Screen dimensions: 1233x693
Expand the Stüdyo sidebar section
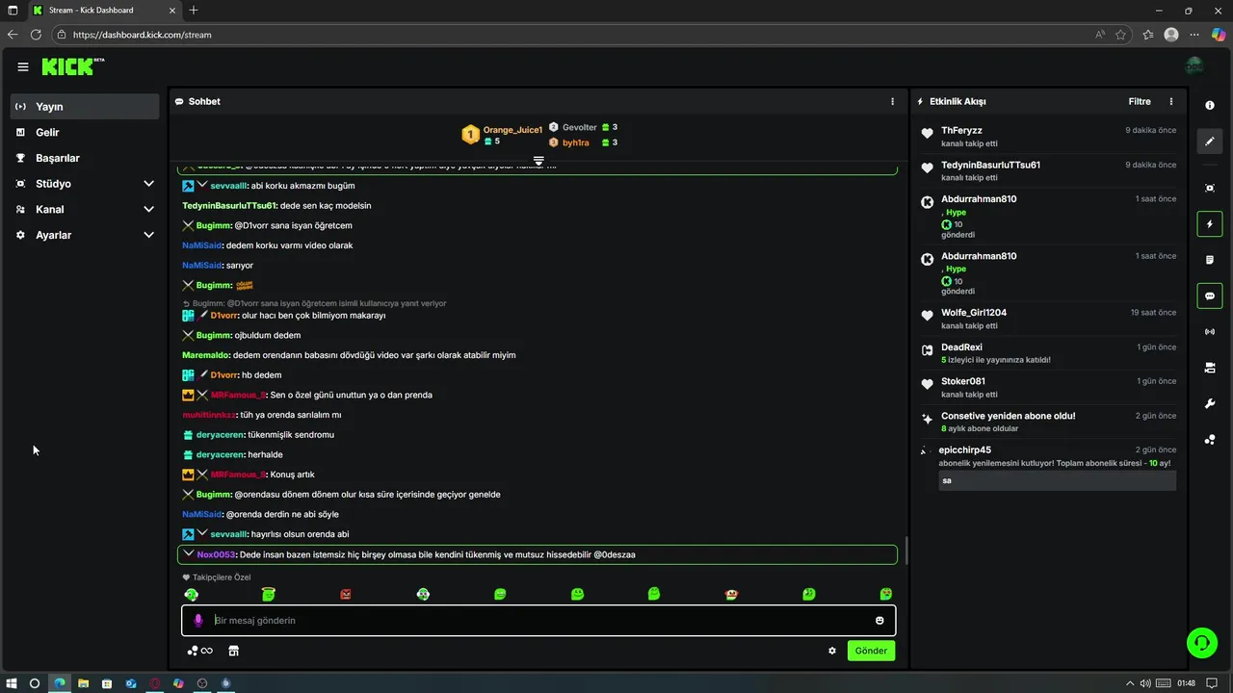click(86, 183)
